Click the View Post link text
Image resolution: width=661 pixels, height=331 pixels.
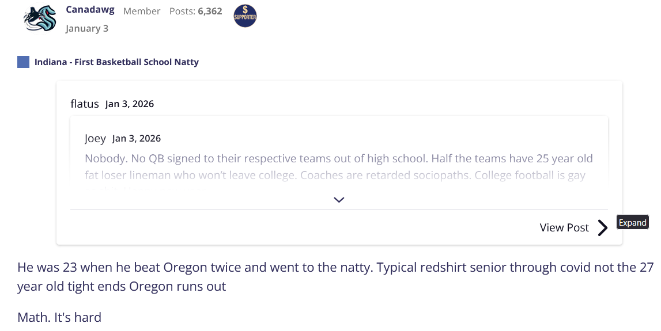point(564,227)
